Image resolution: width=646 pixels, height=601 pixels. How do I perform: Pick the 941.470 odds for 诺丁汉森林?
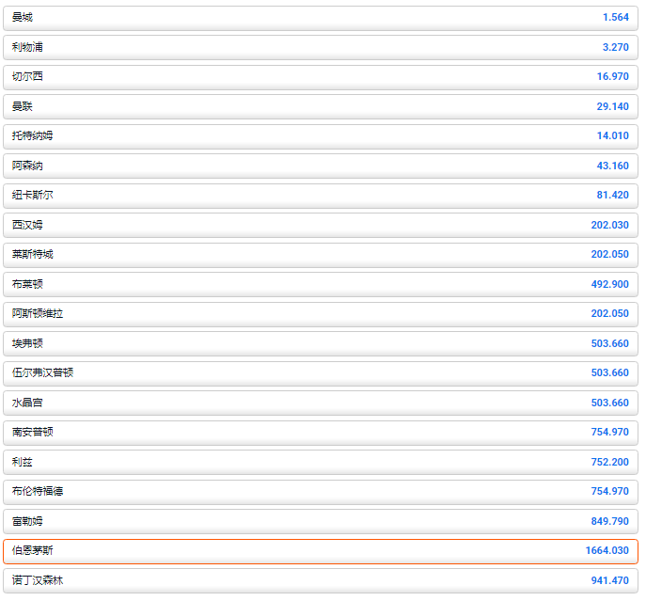pos(609,581)
